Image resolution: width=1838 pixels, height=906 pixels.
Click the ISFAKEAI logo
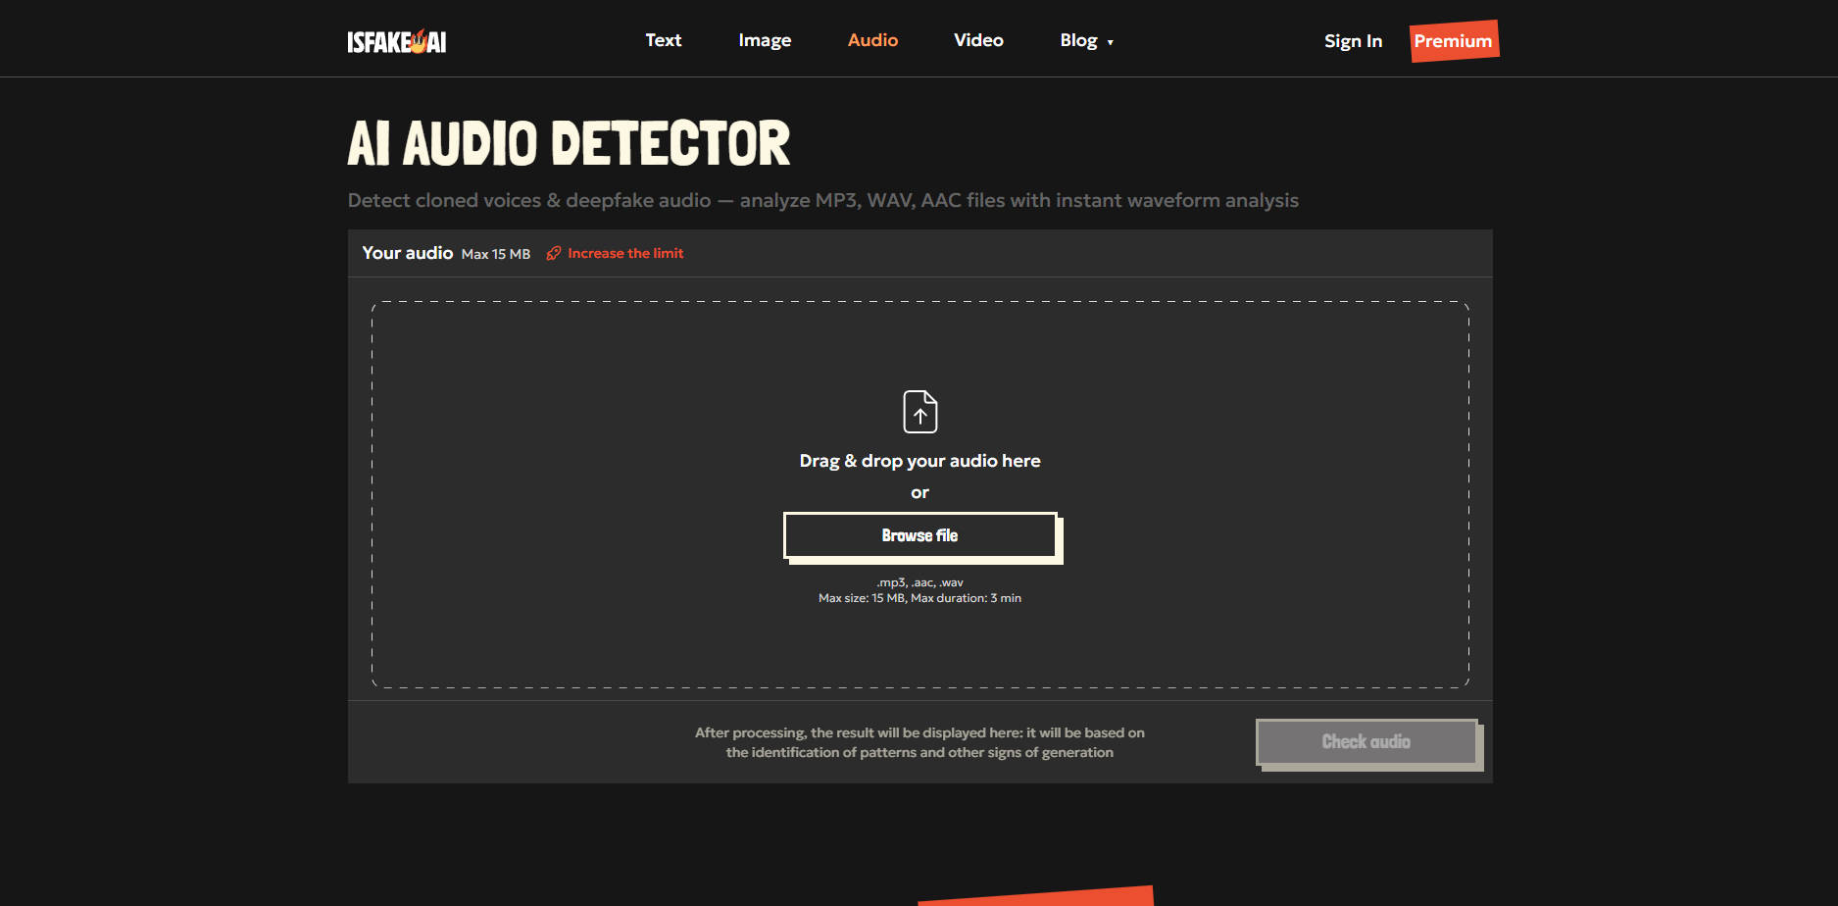(x=396, y=41)
